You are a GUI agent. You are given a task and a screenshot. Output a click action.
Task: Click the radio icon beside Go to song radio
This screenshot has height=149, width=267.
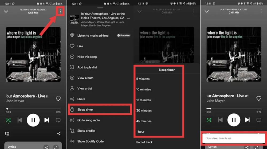point(72,120)
